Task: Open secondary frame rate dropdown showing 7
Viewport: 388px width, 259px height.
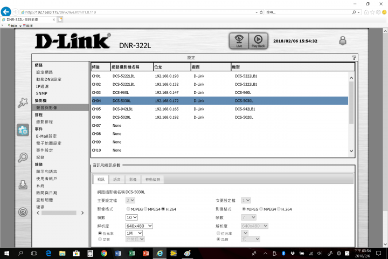Action: pyautogui.click(x=248, y=217)
